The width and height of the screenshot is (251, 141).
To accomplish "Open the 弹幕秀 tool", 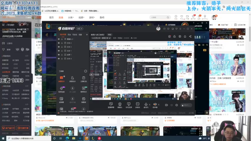I will 83,100.
